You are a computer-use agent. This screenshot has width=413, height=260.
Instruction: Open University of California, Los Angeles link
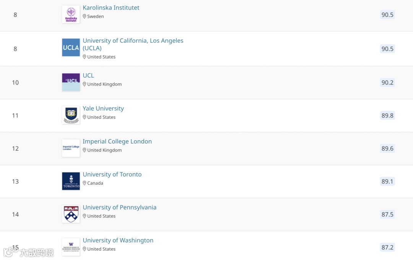133,44
